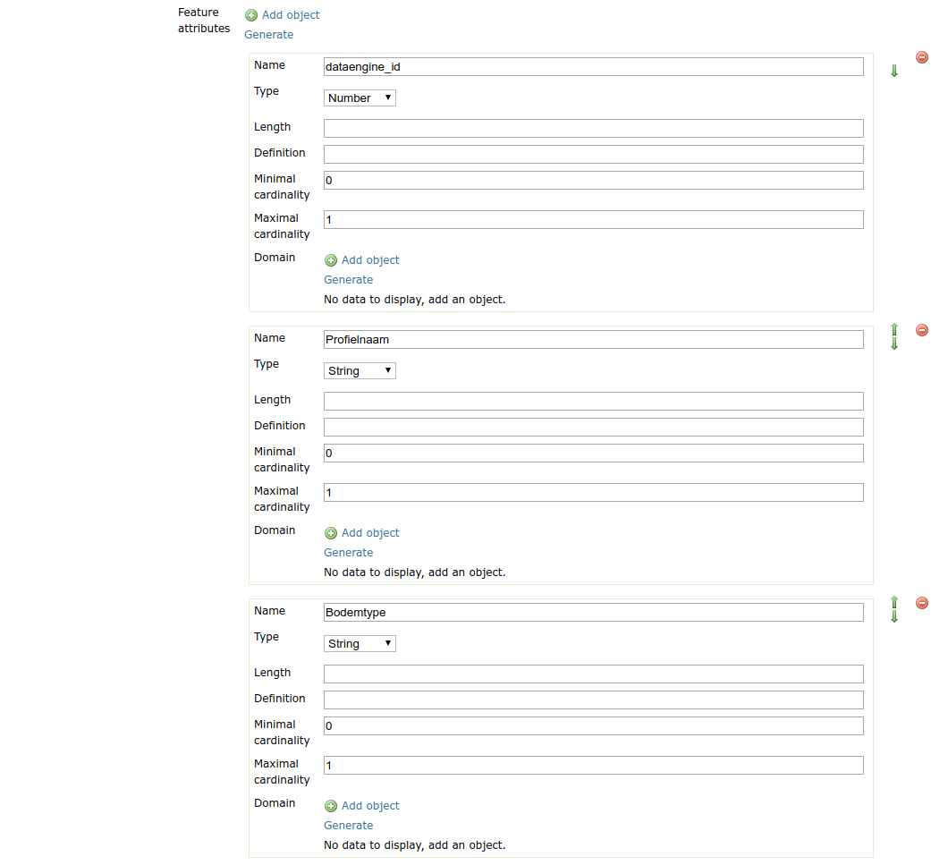The image size is (948, 865).
Task: Remove the dataengine_id attribute with red icon
Action: pos(922,57)
